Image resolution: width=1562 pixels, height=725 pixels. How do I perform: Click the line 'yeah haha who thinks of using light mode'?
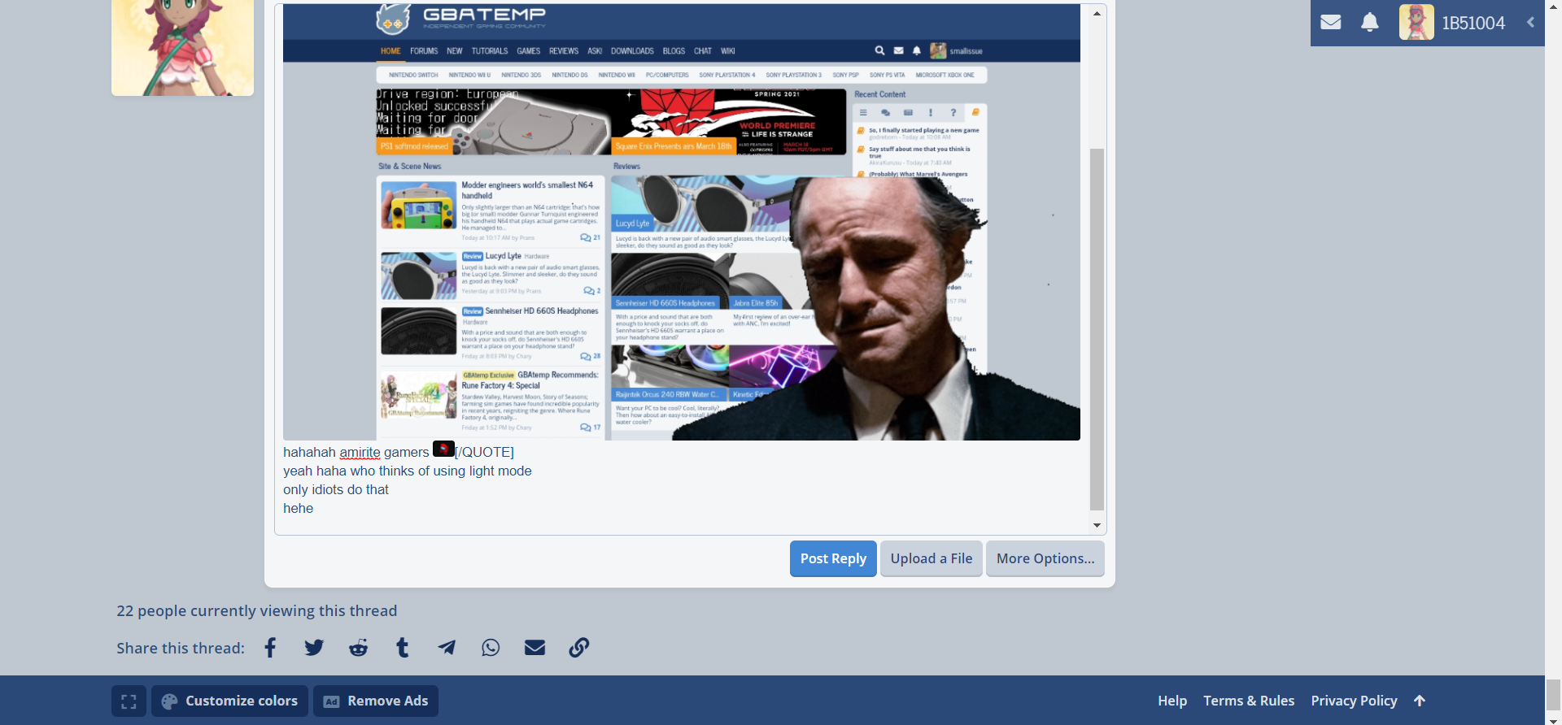point(408,471)
